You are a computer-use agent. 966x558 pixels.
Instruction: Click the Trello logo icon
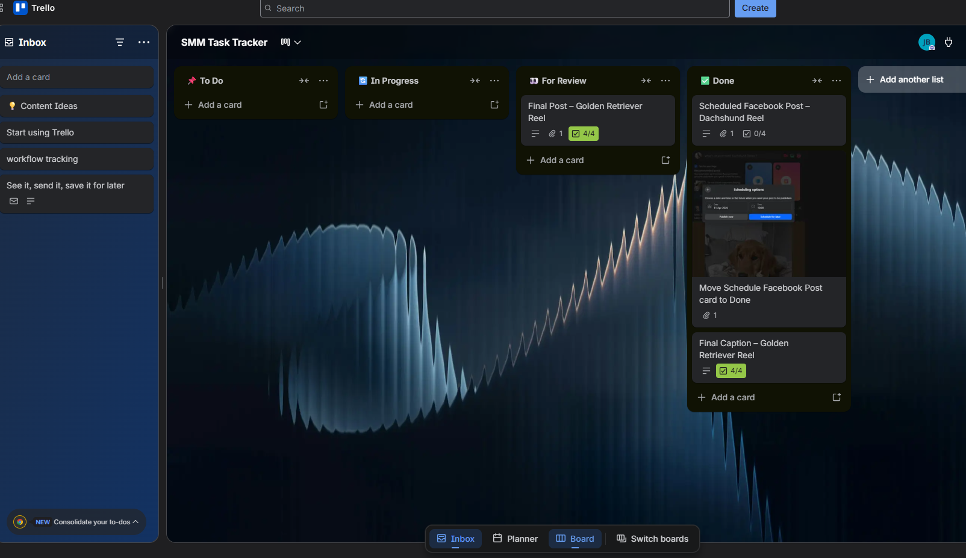coord(20,8)
